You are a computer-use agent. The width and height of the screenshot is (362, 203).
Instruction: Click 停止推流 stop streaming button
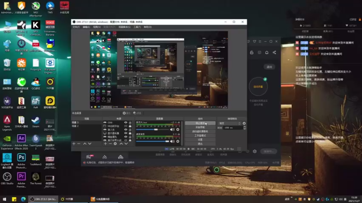(x=200, y=123)
